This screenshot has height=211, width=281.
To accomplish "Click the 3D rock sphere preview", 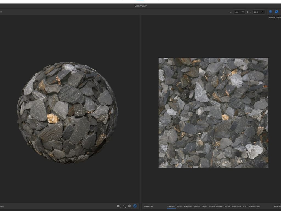I will point(67,113).
